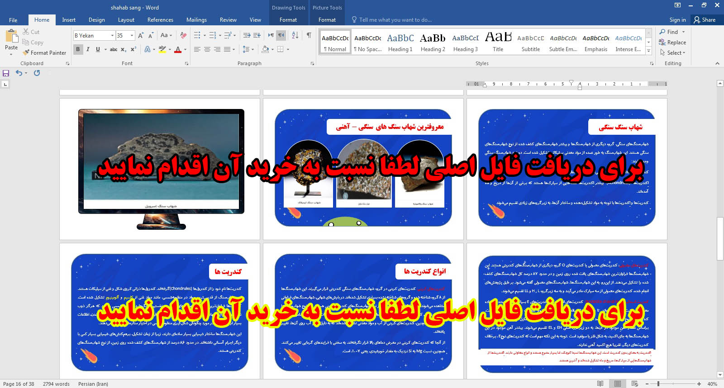
Task: Select Print Layout view icon
Action: 617,384
